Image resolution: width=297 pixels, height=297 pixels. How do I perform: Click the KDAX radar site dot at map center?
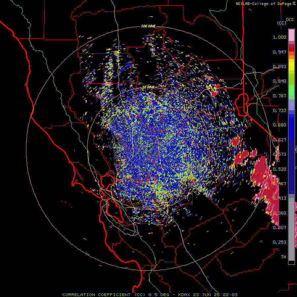148,148
